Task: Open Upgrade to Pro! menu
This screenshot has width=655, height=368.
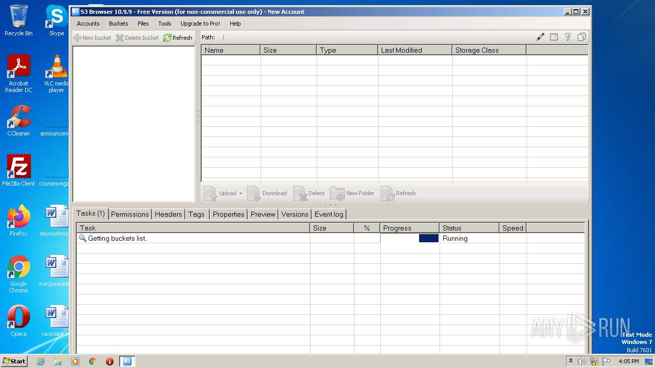Action: tap(200, 24)
